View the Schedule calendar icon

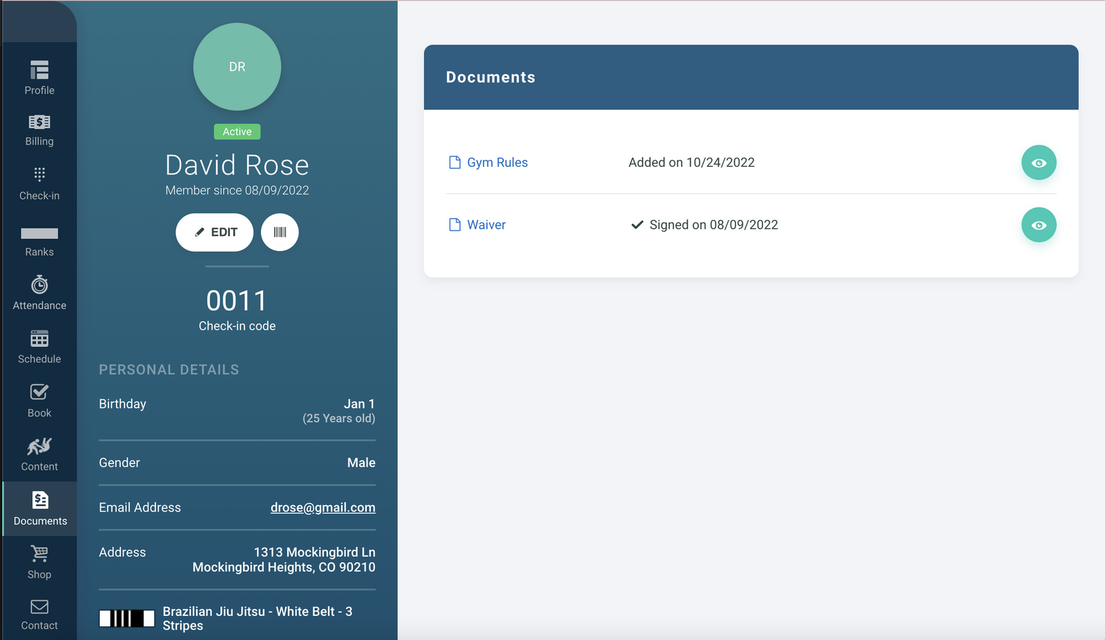tap(39, 339)
